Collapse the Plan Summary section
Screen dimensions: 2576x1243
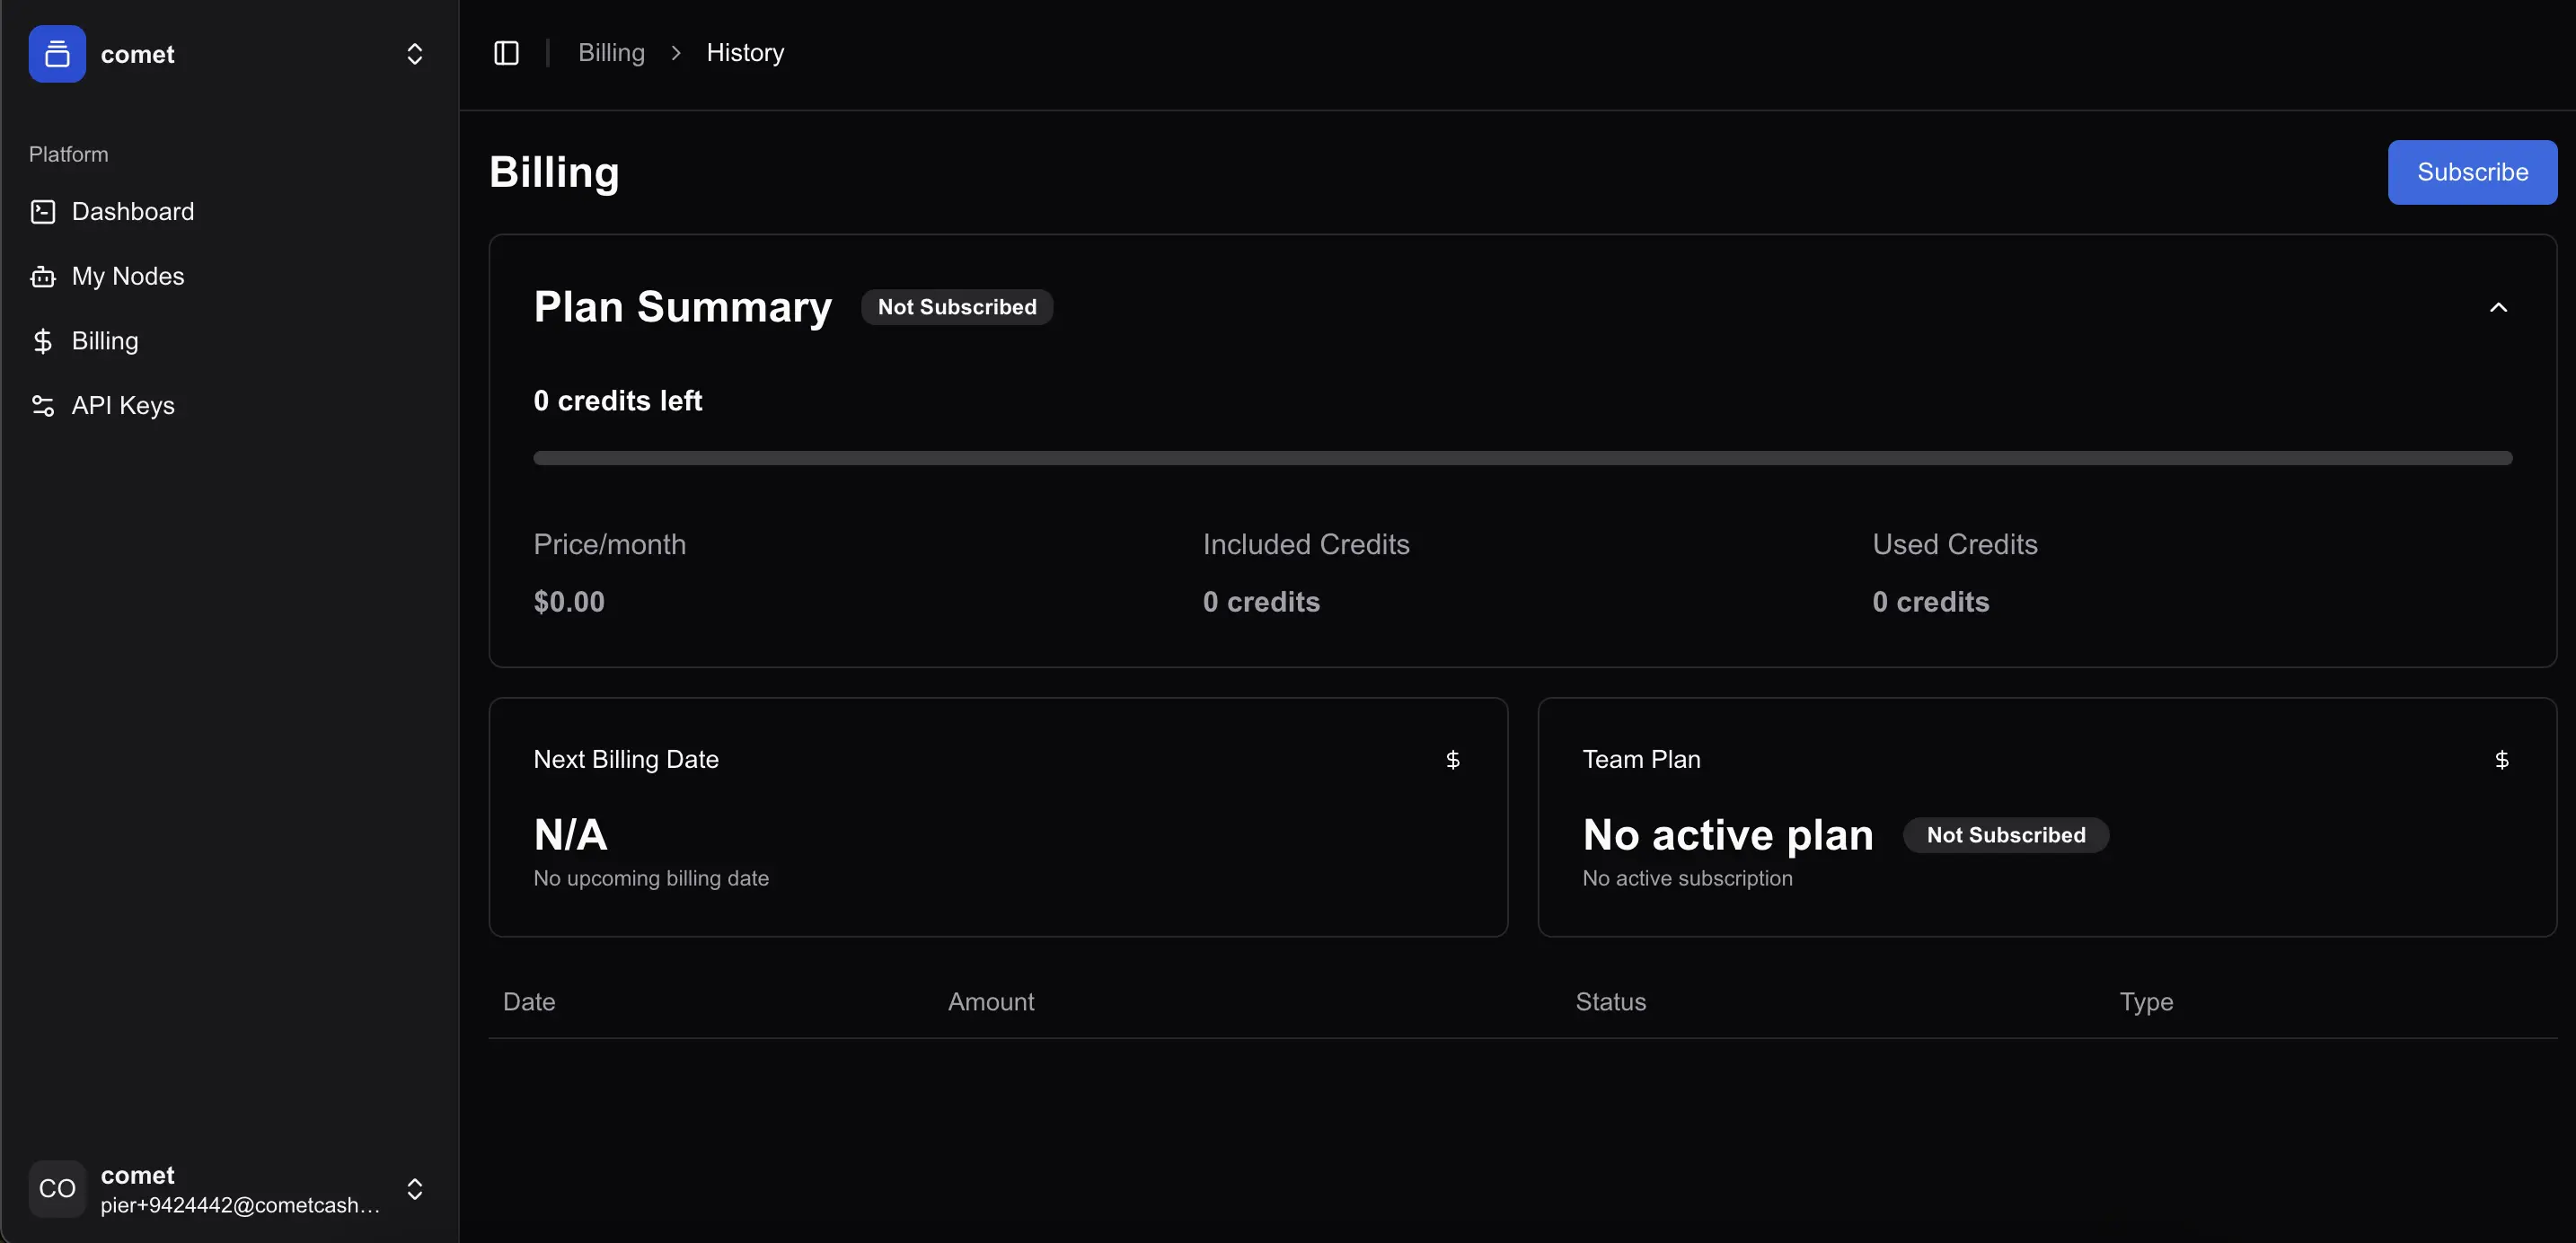[2498, 307]
